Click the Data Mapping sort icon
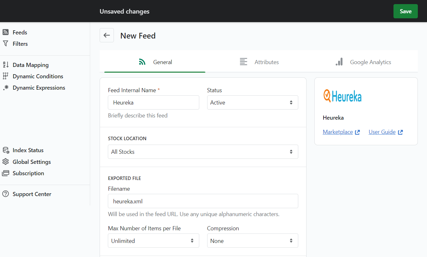Image resolution: width=427 pixels, height=257 pixels. point(5,65)
